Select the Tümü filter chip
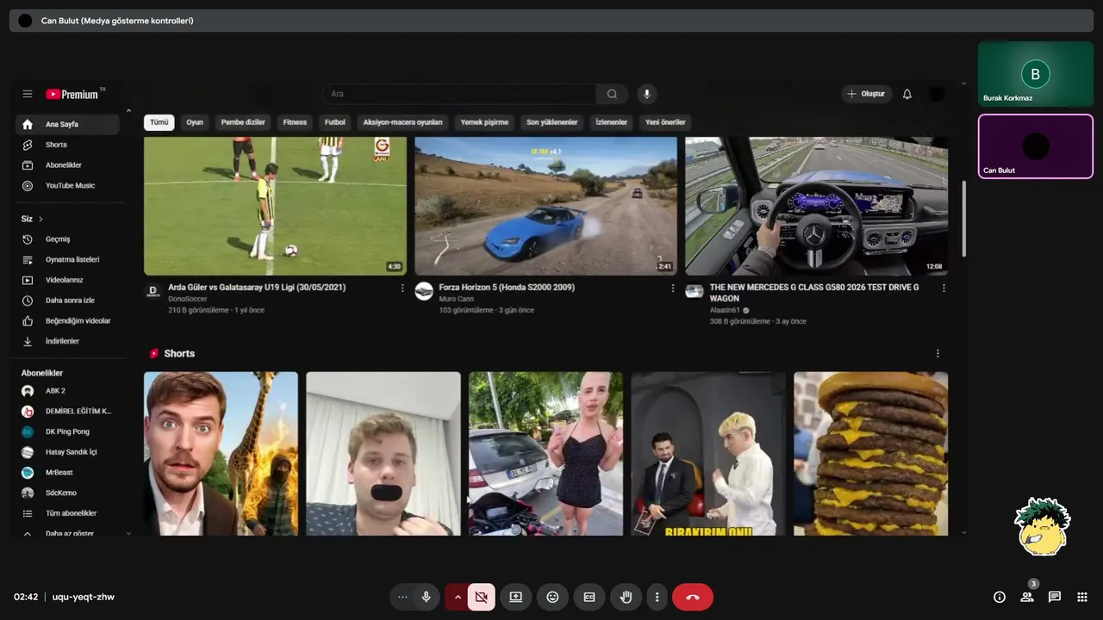The height and width of the screenshot is (620, 1103). click(159, 122)
